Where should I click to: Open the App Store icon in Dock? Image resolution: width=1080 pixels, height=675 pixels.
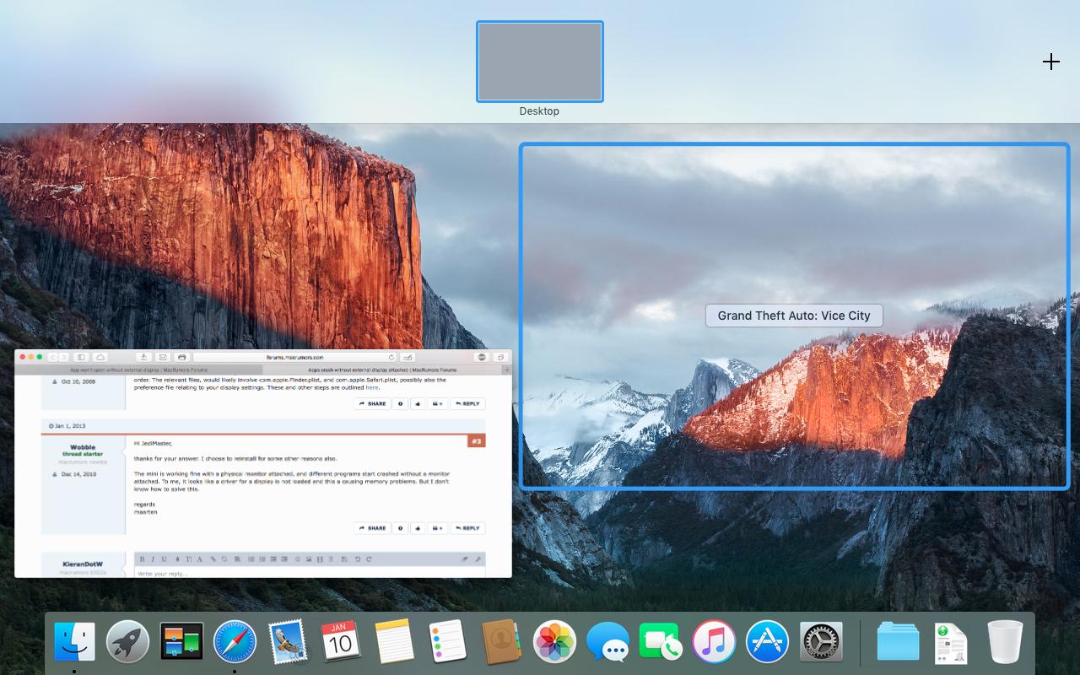pyautogui.click(x=767, y=642)
